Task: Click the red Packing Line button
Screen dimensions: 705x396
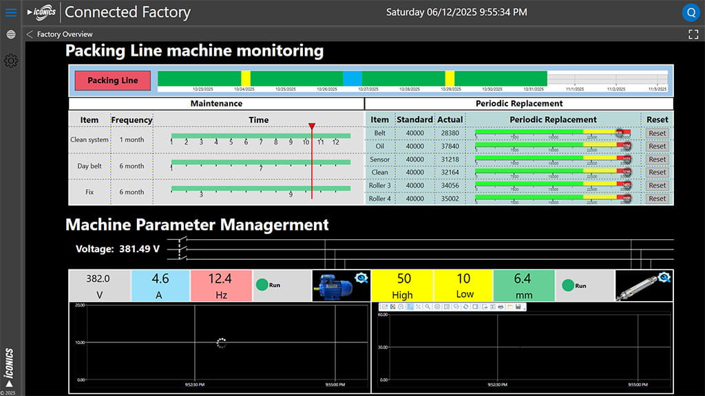Action: pyautogui.click(x=112, y=80)
